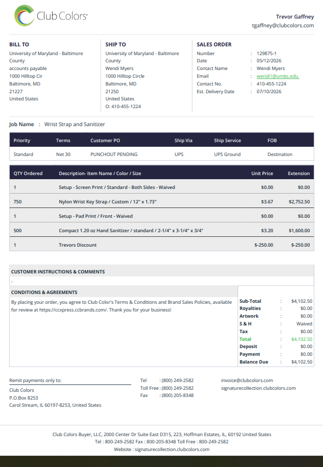Select the Nylon Wrist Key Strap row
This screenshot has height=467, width=323.
(162, 202)
